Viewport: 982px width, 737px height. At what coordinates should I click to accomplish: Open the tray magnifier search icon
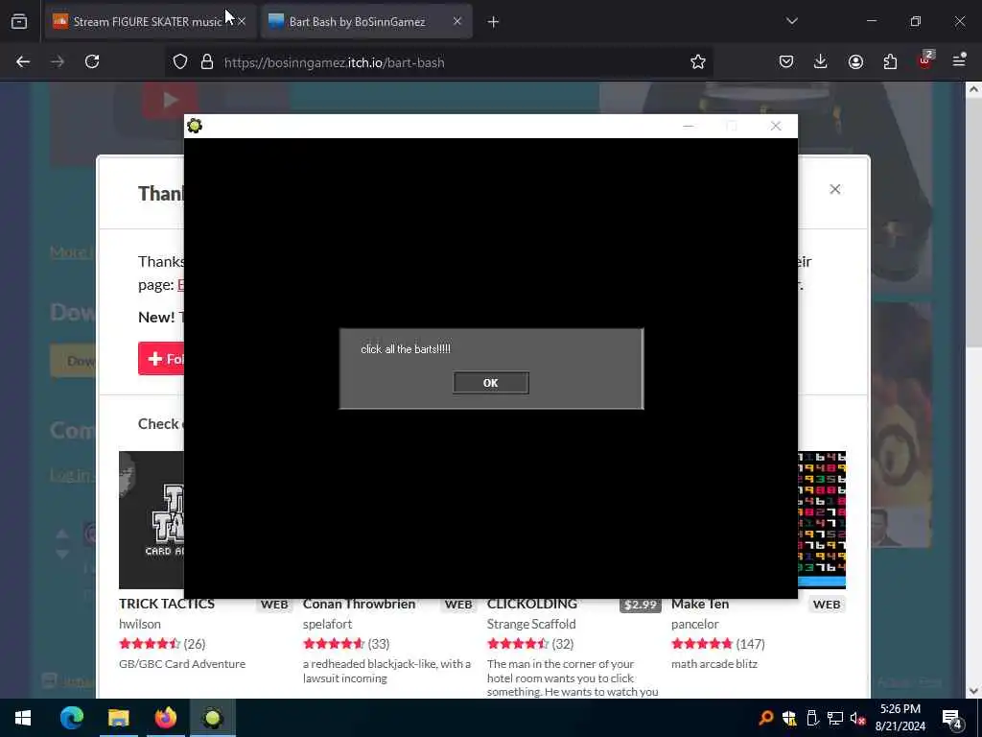click(765, 718)
